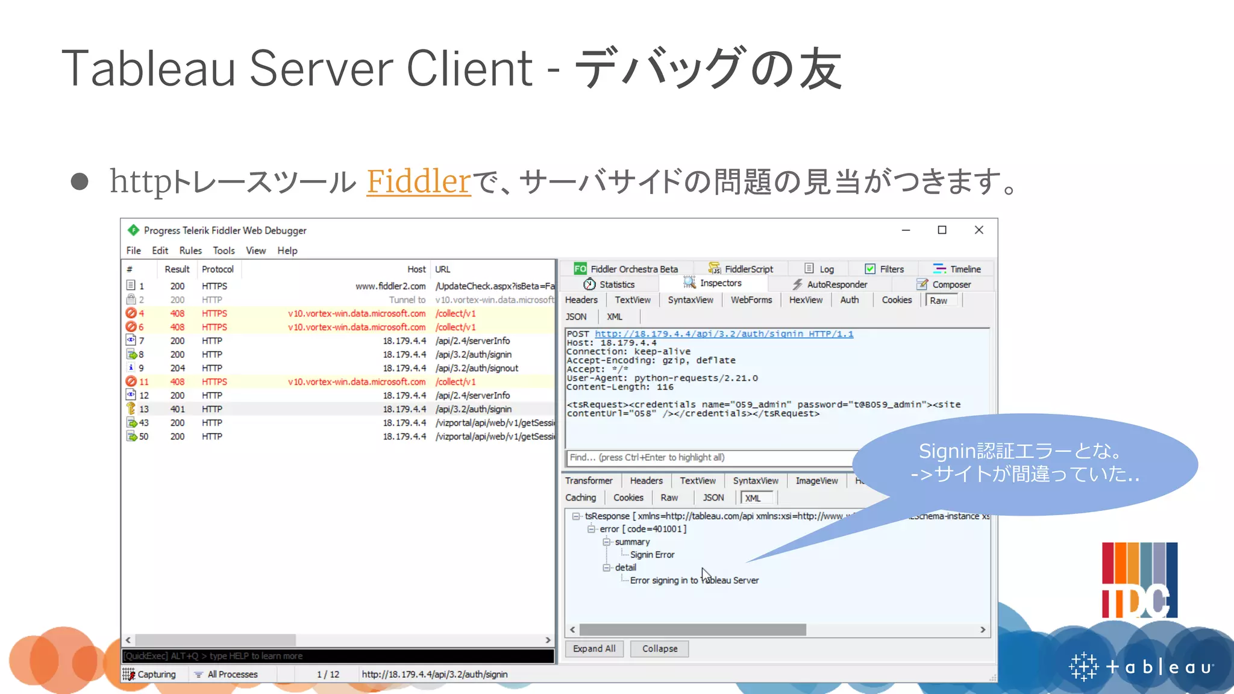This screenshot has height=694, width=1234.
Task: Select session 1 document icon row
Action: pos(131,286)
